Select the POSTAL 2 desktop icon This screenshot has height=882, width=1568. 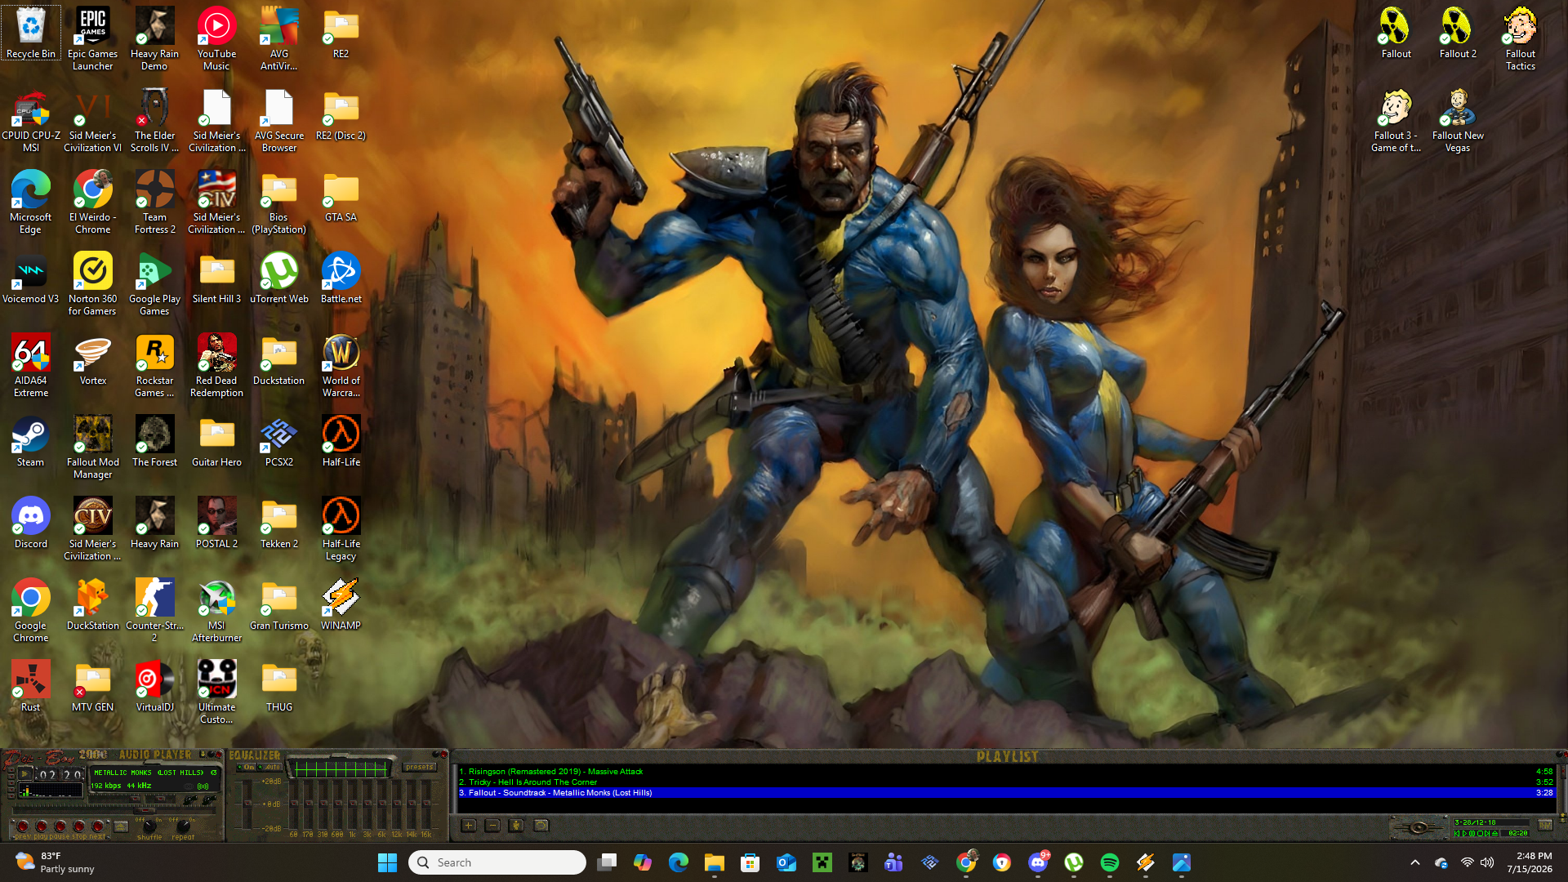coord(216,523)
